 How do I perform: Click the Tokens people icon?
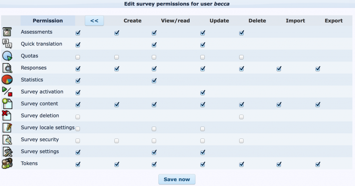coord(7,164)
